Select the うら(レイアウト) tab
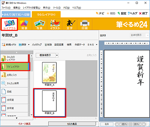The width and height of the screenshot is (150, 127). point(46,15)
